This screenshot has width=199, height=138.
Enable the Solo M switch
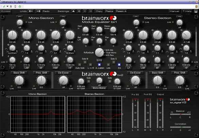[85, 62]
